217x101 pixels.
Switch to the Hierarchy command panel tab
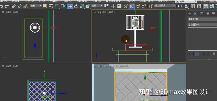(x=201, y=13)
